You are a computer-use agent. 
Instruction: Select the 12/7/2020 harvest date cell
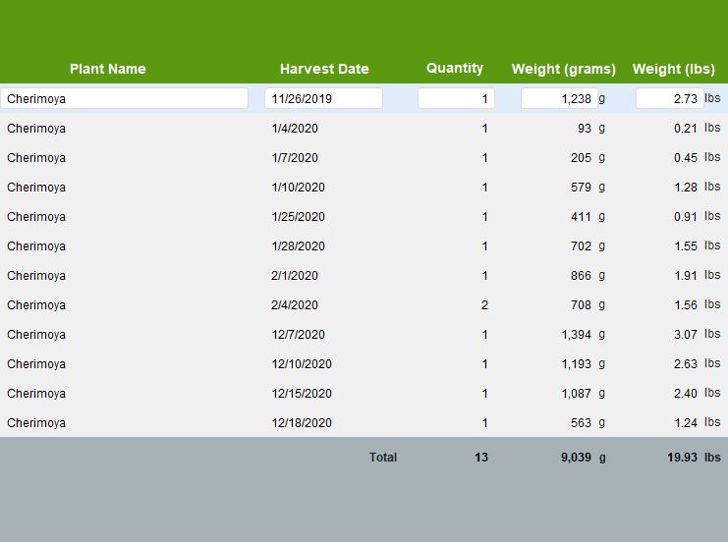pos(298,335)
